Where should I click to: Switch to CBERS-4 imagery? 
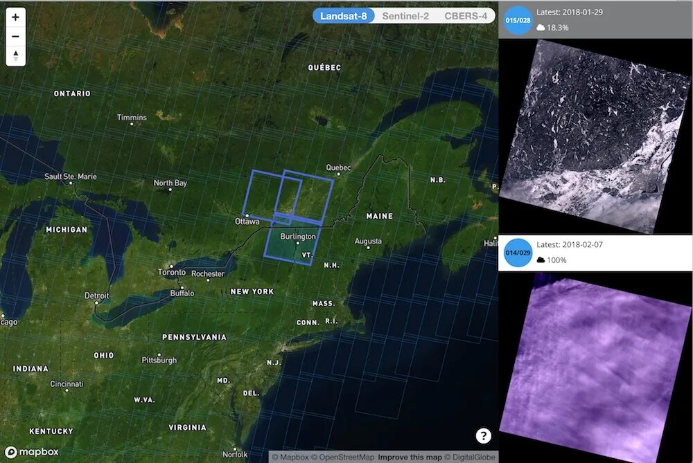[x=466, y=16]
